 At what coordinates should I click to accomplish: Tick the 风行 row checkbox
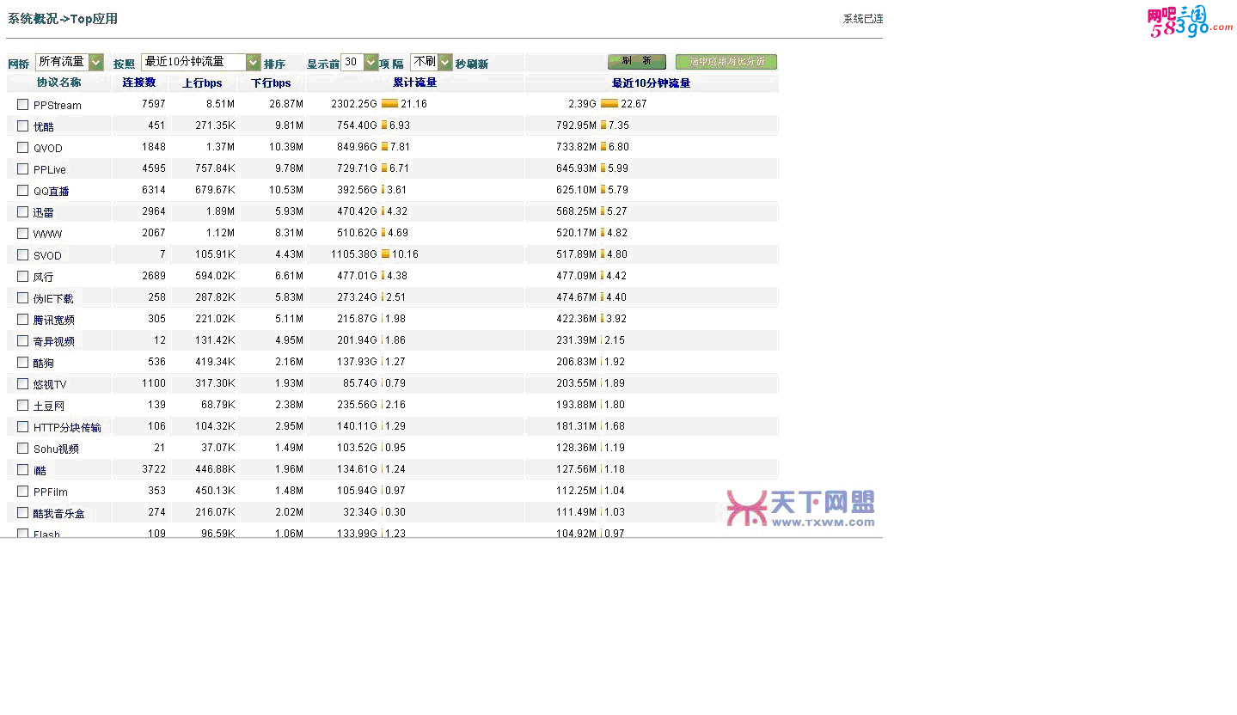coord(23,276)
